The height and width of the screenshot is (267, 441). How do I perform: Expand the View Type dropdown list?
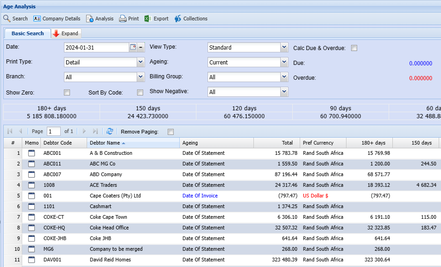click(284, 47)
